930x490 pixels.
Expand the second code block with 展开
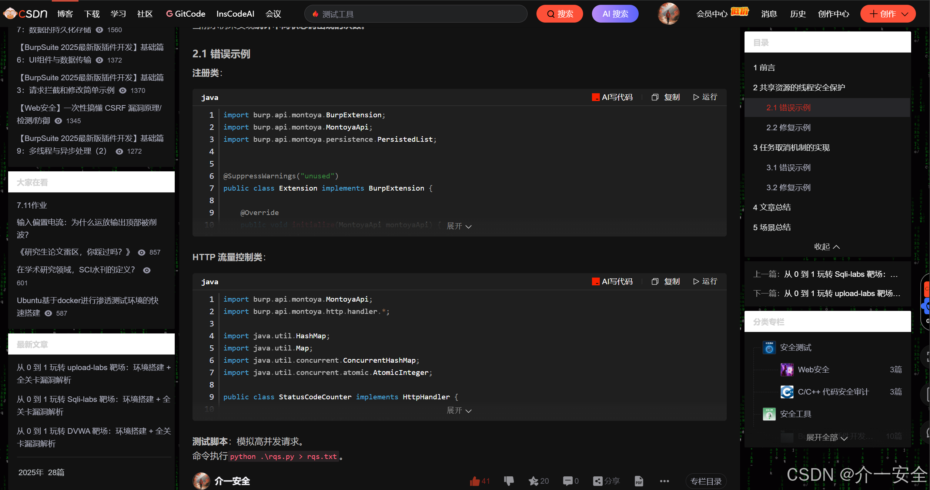pyautogui.click(x=459, y=410)
